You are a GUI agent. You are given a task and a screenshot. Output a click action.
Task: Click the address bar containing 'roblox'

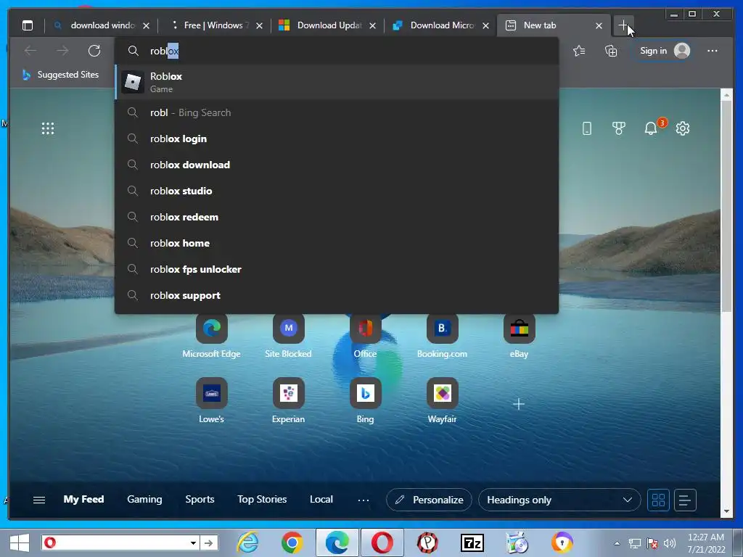click(x=337, y=51)
